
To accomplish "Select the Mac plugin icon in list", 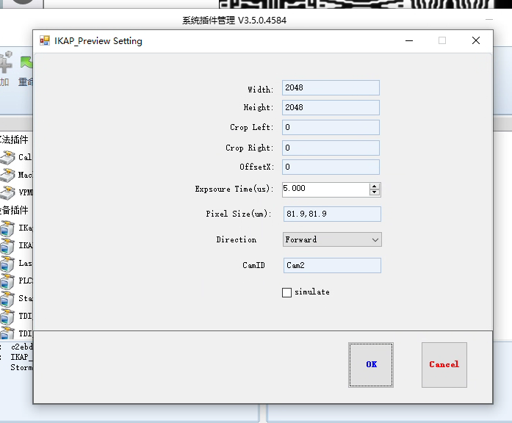I will pos(7,175).
